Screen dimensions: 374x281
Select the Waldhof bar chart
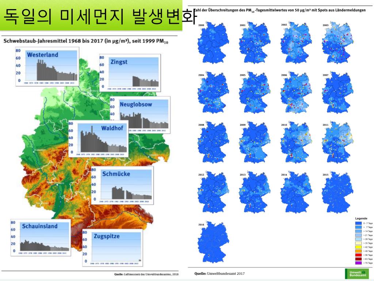[98, 138]
